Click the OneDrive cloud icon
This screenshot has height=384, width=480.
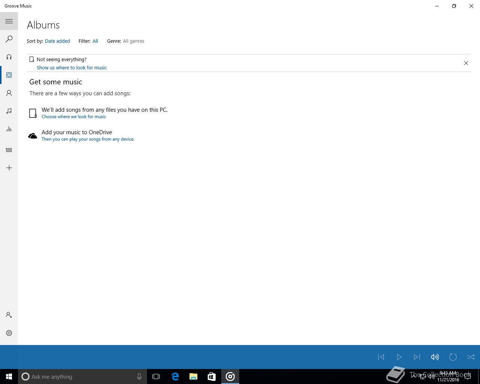coord(33,136)
